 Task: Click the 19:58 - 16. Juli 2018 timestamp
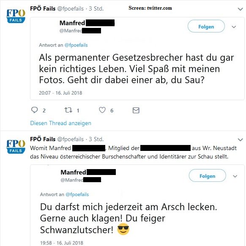[x=62, y=243]
